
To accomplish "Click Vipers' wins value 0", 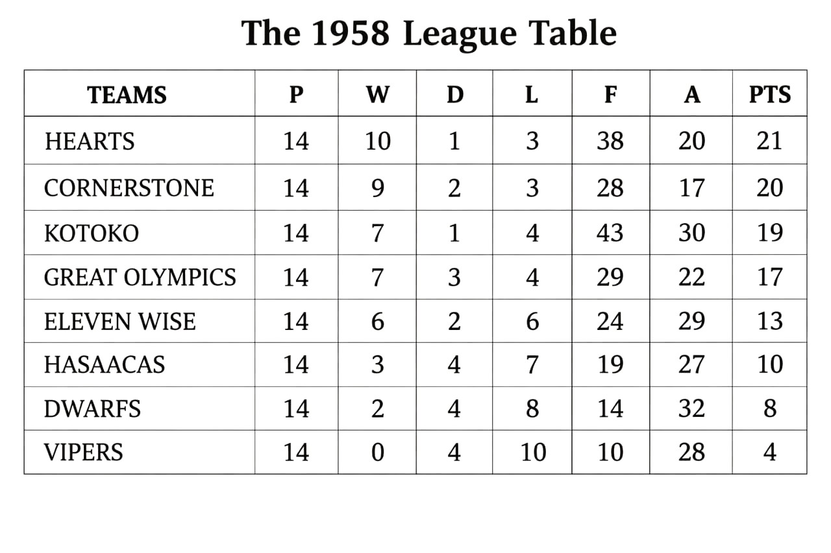I will (377, 453).
